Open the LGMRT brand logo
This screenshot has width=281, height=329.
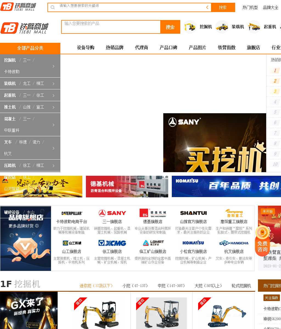[x=153, y=243]
